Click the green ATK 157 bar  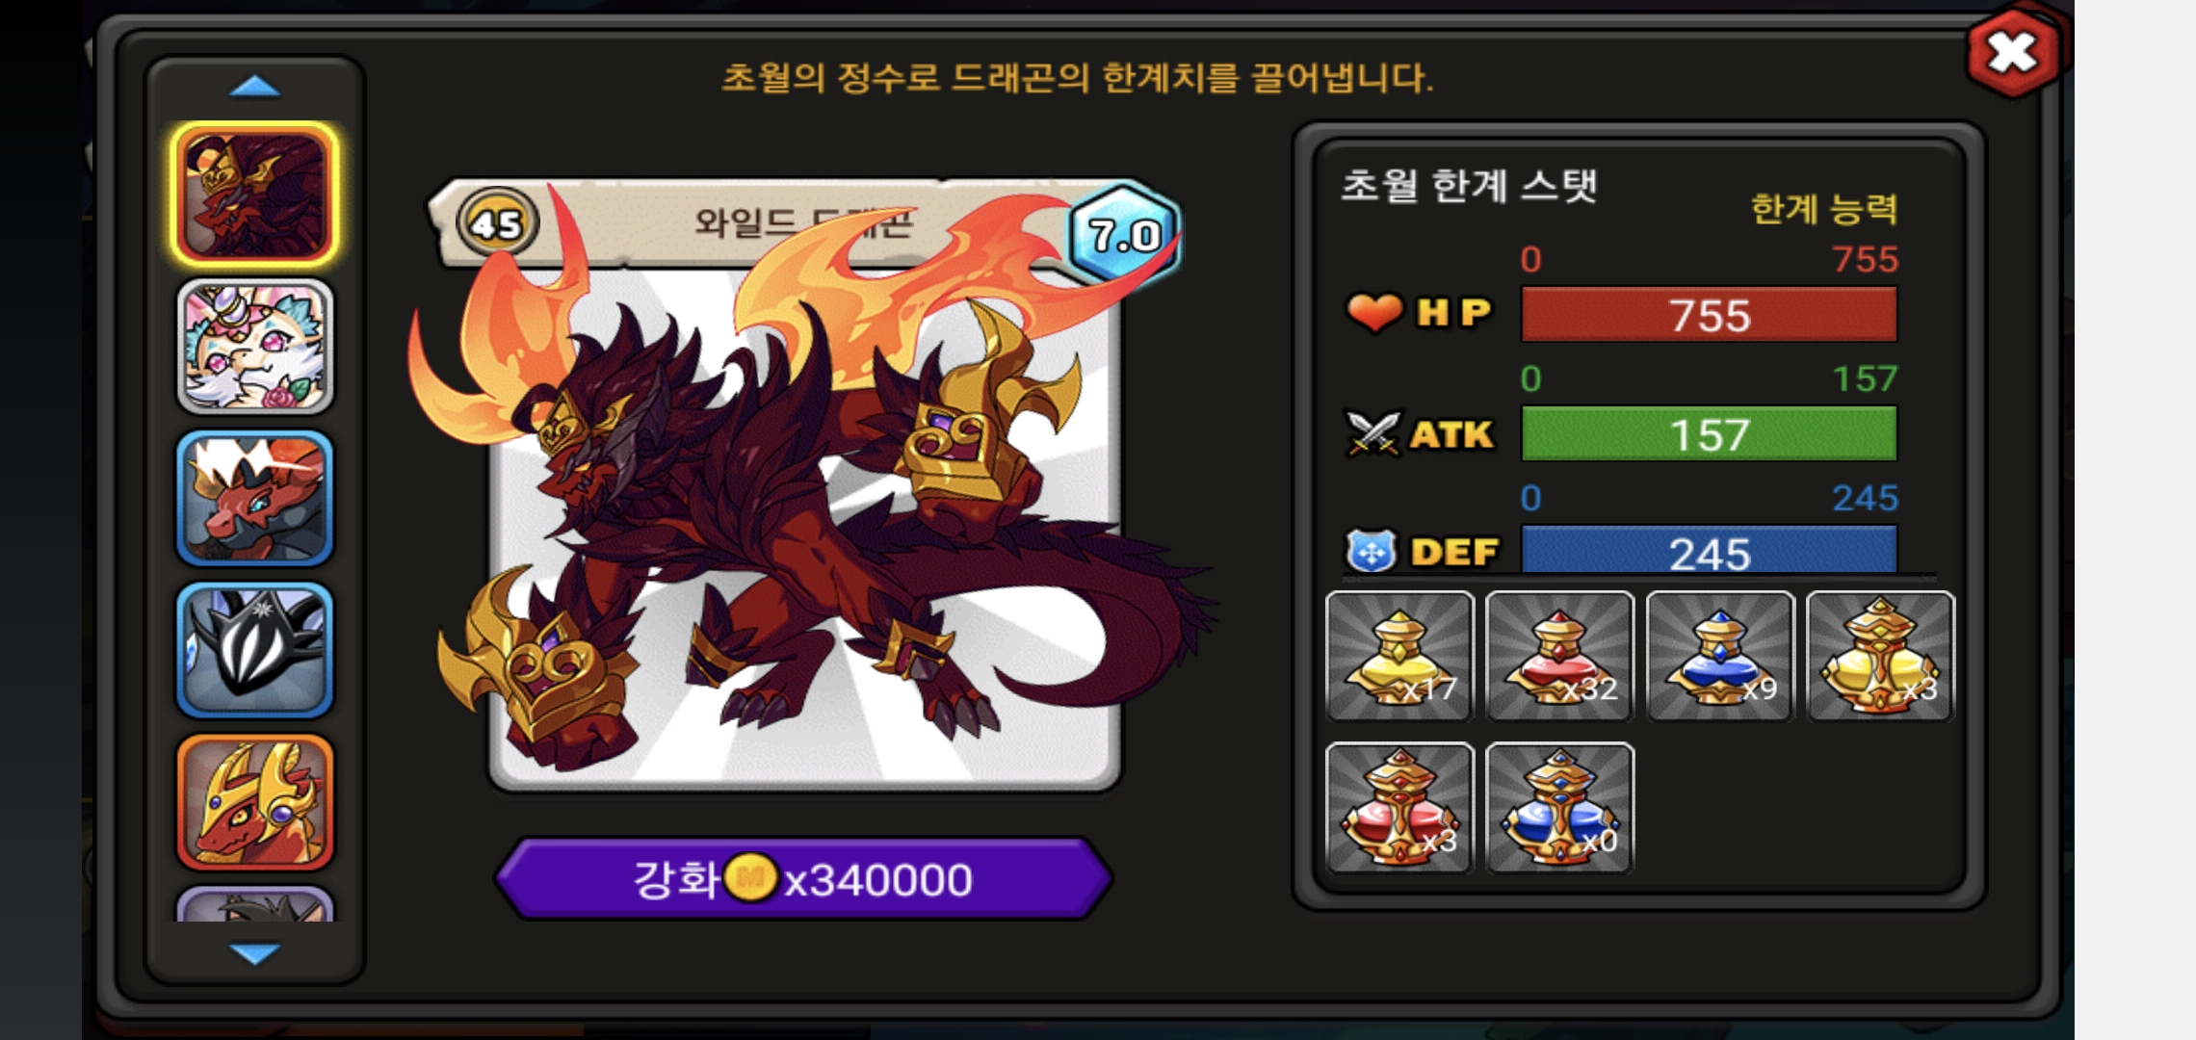(1709, 433)
